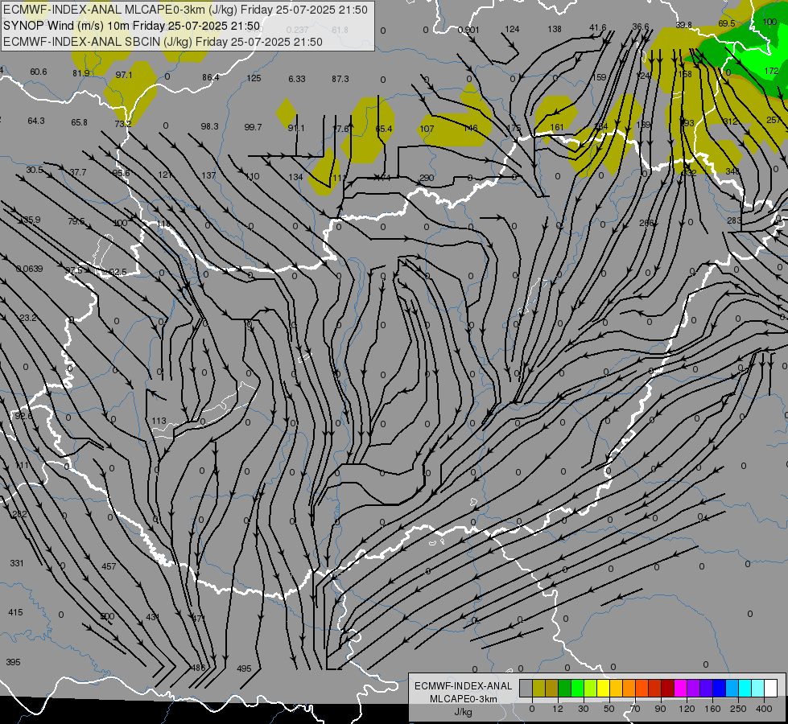Click the magenta legend swatch
The width and height of the screenshot is (788, 724).
680,688
